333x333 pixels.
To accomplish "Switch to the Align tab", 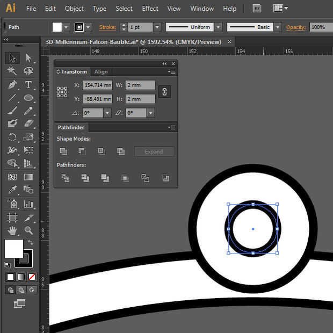I will (x=101, y=71).
